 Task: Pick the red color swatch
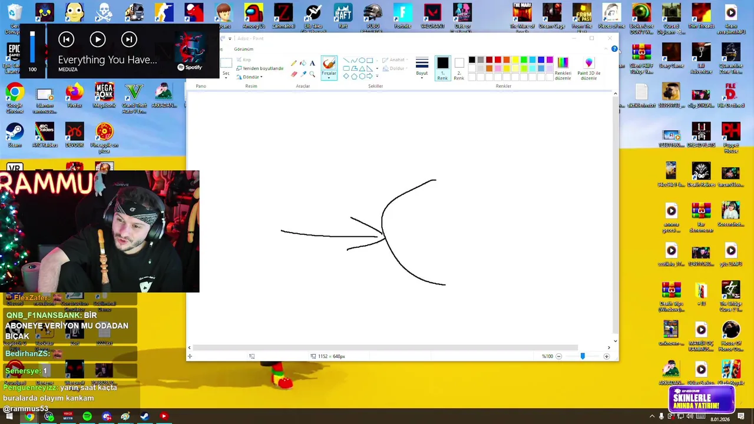coord(498,60)
